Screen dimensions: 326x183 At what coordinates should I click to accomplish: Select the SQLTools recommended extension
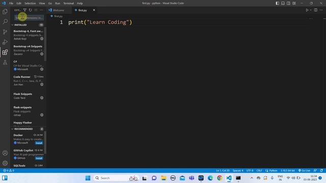[28, 166]
